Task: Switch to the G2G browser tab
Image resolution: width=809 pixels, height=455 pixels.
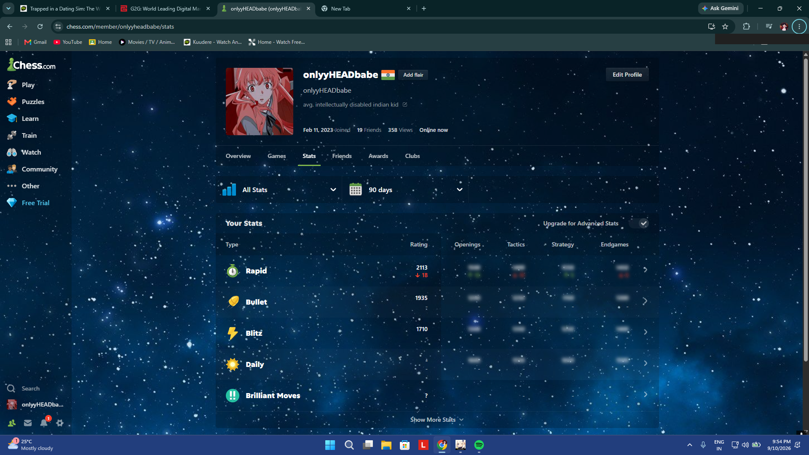Action: tap(165, 8)
